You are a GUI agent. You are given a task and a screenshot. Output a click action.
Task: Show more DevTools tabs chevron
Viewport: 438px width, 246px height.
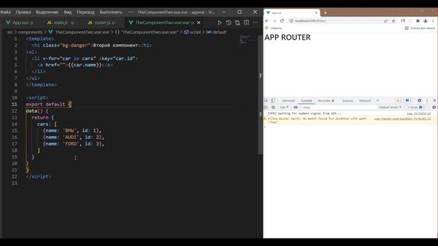378,100
